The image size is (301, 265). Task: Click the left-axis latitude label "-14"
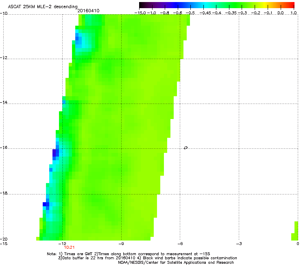tap(4, 102)
